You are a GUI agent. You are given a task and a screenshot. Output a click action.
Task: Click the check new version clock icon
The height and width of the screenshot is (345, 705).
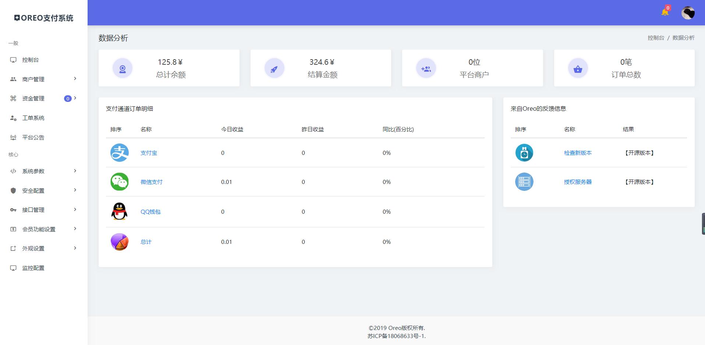coord(524,153)
